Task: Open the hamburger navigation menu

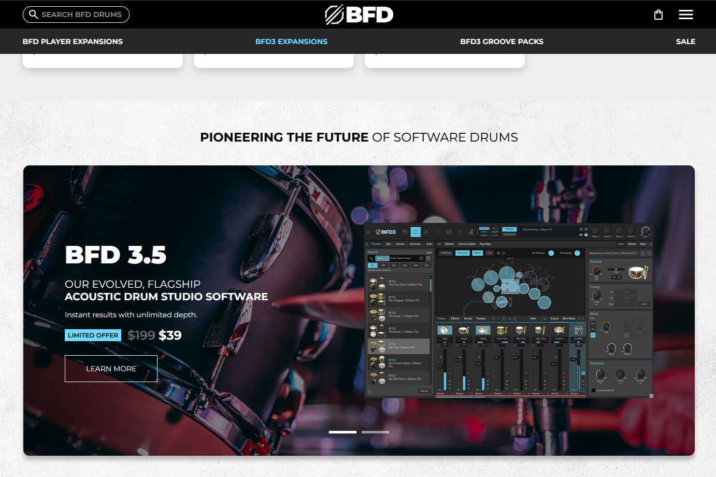Action: pyautogui.click(x=686, y=15)
